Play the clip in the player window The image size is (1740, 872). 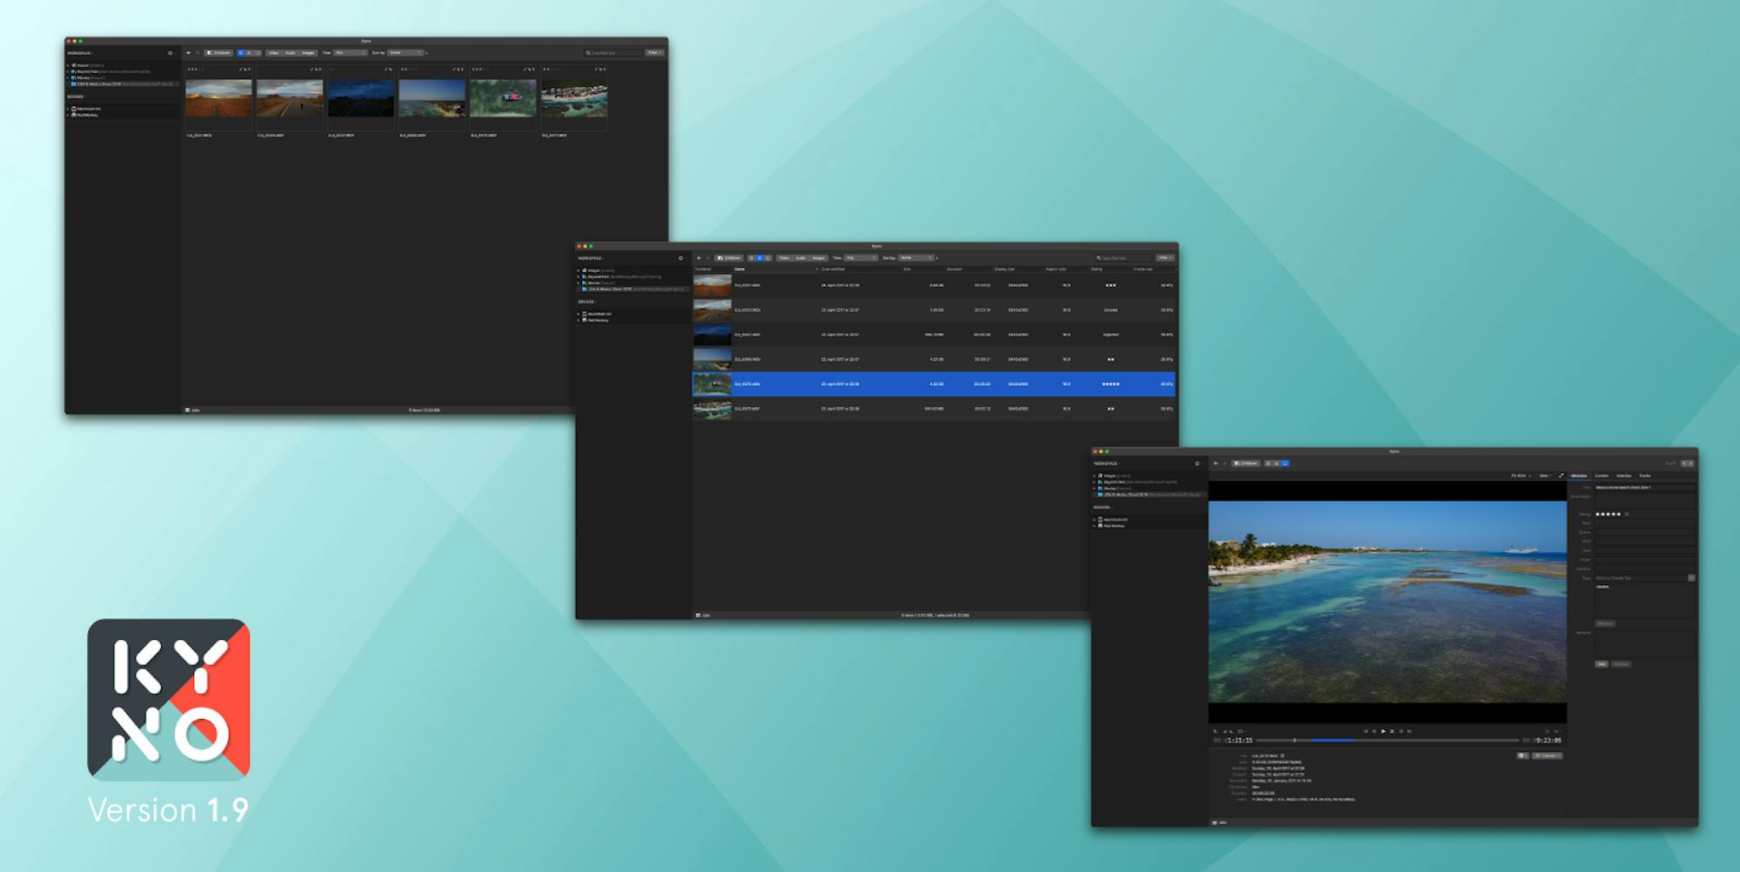pos(1383,731)
